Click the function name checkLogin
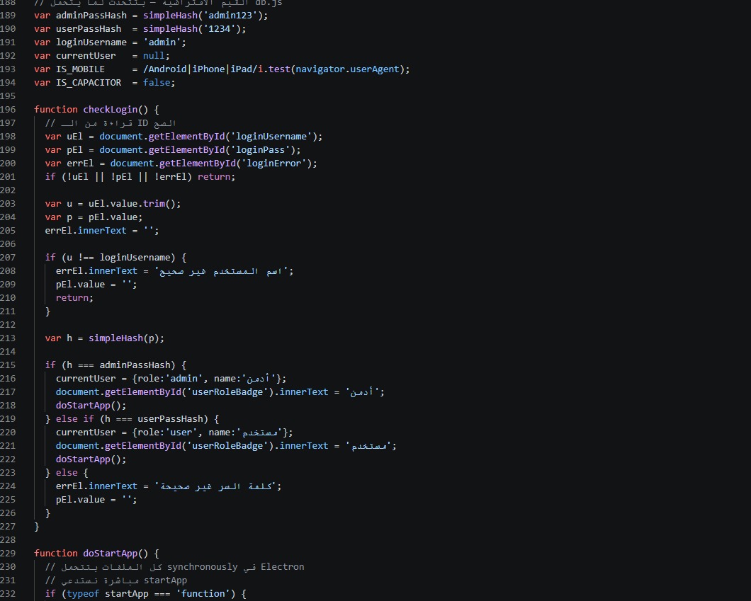Viewport: 751px width, 601px height. tap(110, 110)
